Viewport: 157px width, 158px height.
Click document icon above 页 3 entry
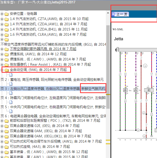[x=11, y=84]
